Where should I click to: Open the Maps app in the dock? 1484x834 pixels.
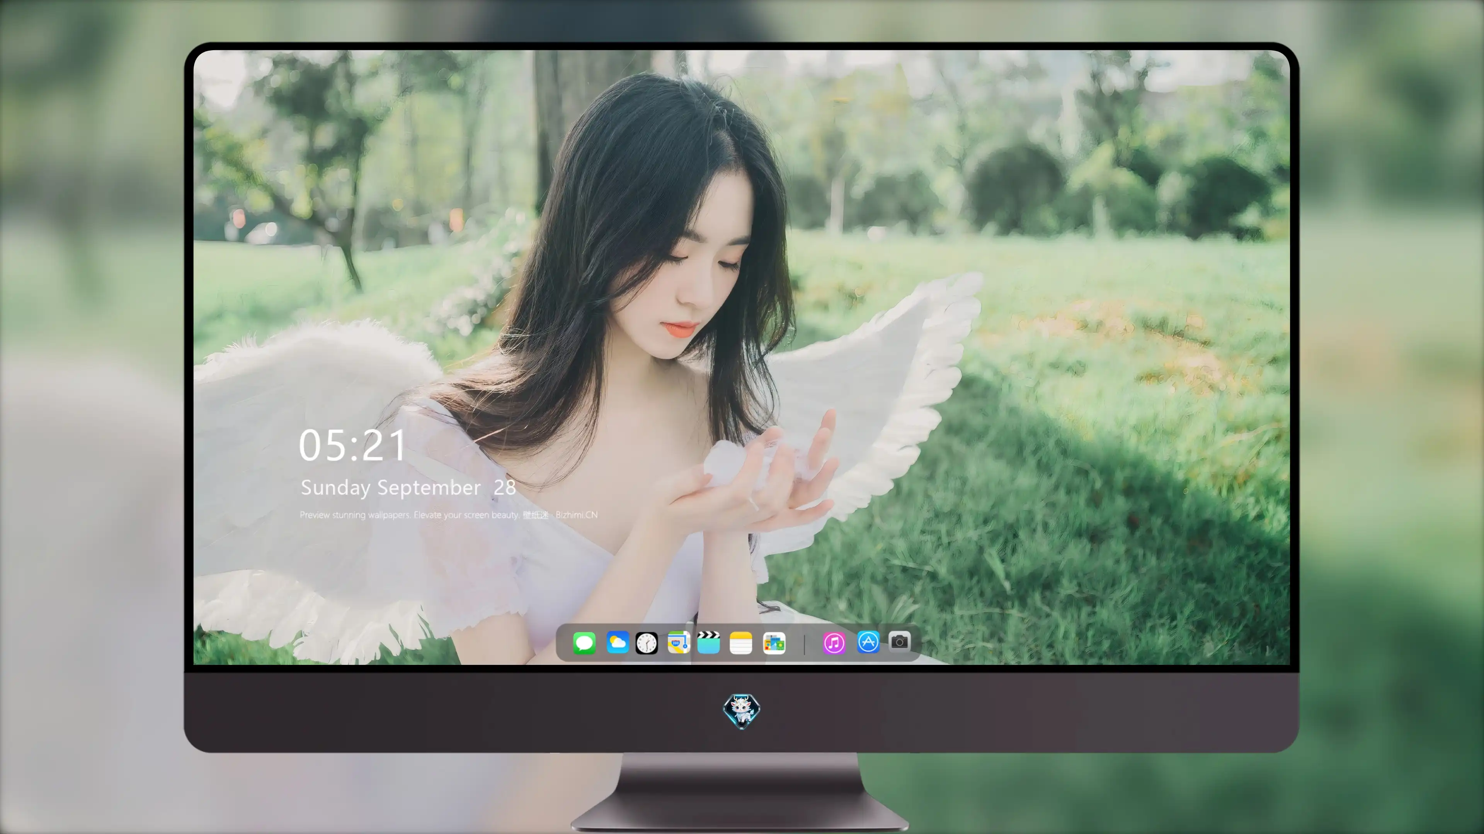(678, 643)
